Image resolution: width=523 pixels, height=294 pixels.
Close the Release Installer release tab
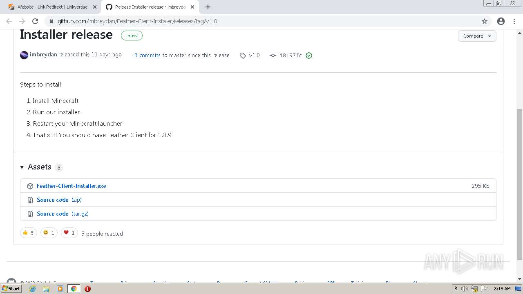(192, 7)
